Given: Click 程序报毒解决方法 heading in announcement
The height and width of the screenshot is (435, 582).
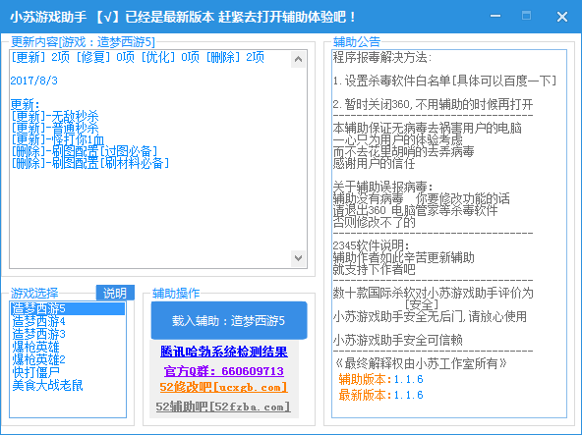Looking at the screenshot, I should [x=381, y=57].
